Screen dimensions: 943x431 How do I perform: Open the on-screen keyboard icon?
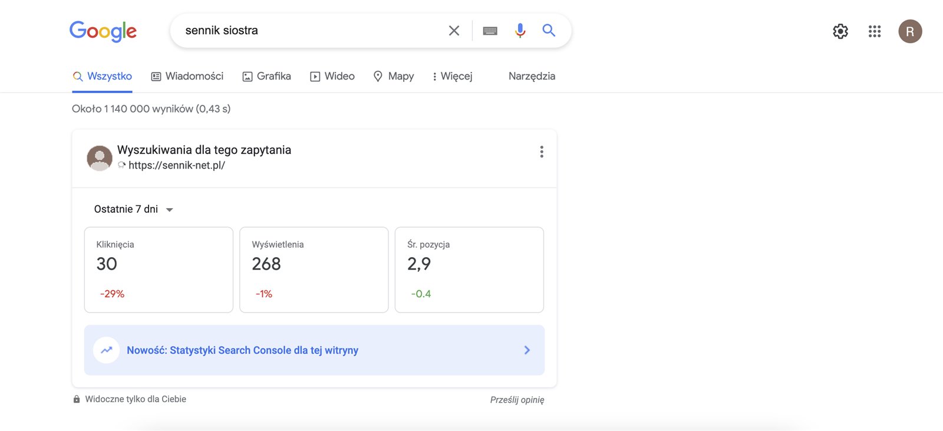tap(490, 31)
